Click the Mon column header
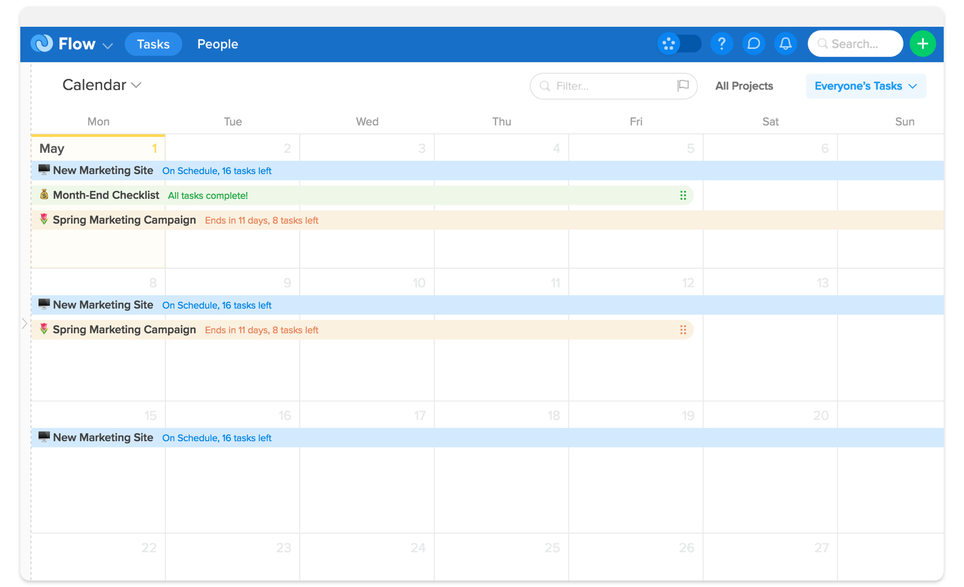 (98, 122)
